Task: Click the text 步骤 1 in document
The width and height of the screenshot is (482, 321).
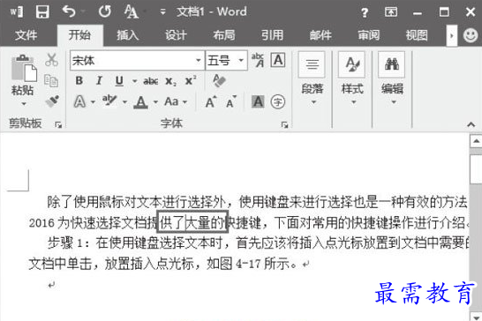Action: [64, 243]
